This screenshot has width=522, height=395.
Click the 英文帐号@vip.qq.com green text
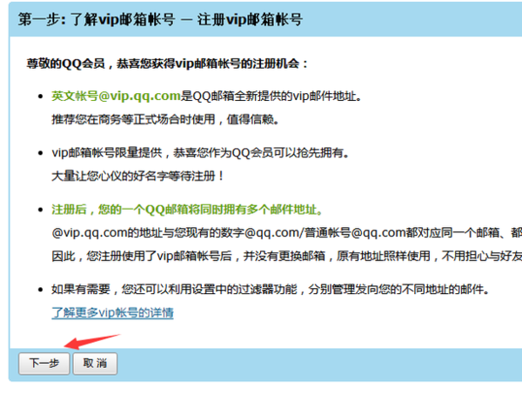pyautogui.click(x=116, y=96)
